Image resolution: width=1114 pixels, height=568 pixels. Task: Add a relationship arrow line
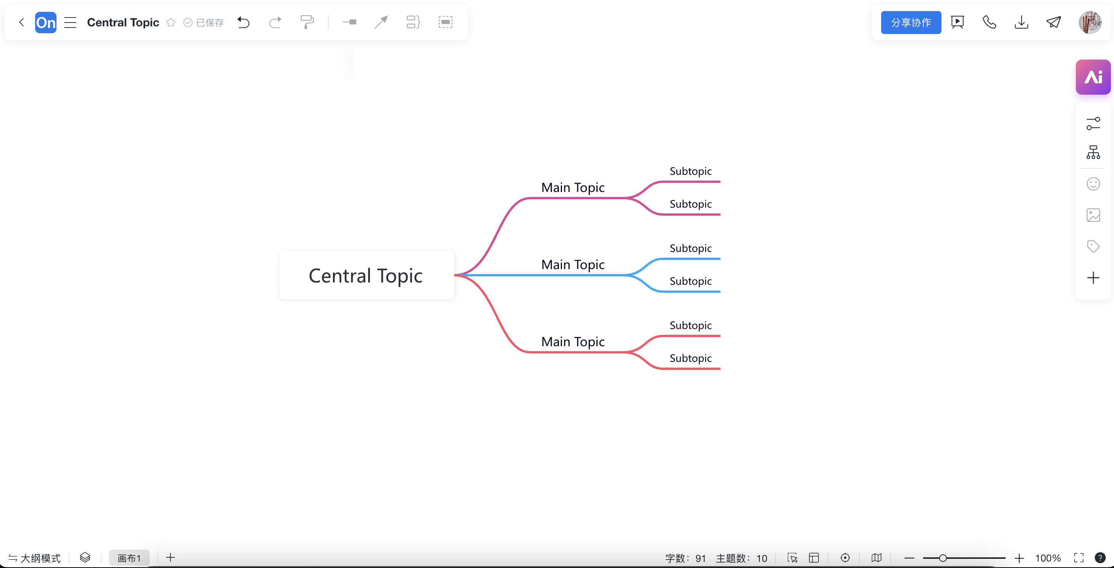point(381,22)
